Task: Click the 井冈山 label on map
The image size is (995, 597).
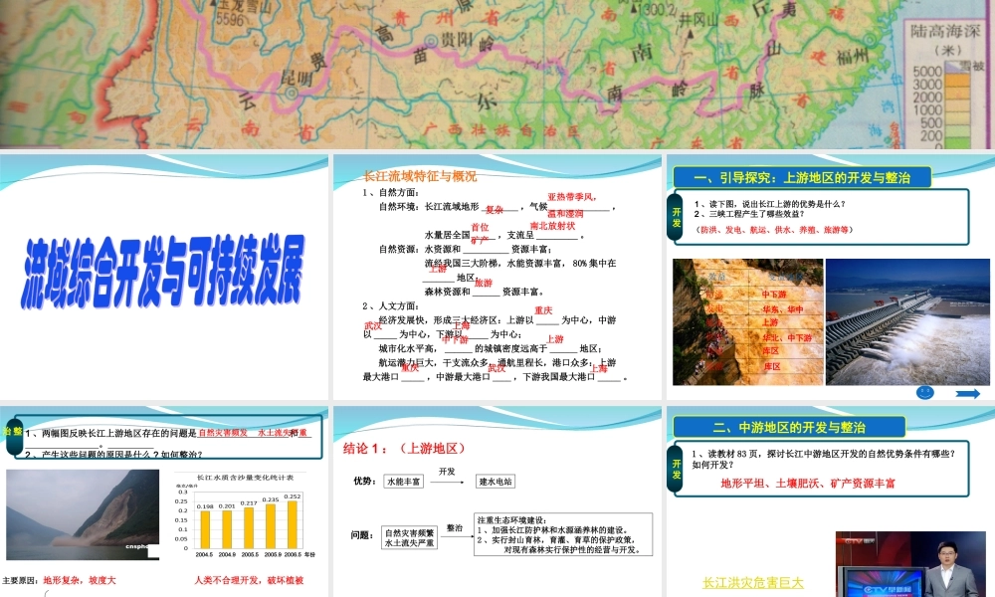Action: point(698,19)
